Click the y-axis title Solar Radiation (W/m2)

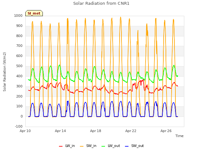click(x=4, y=72)
